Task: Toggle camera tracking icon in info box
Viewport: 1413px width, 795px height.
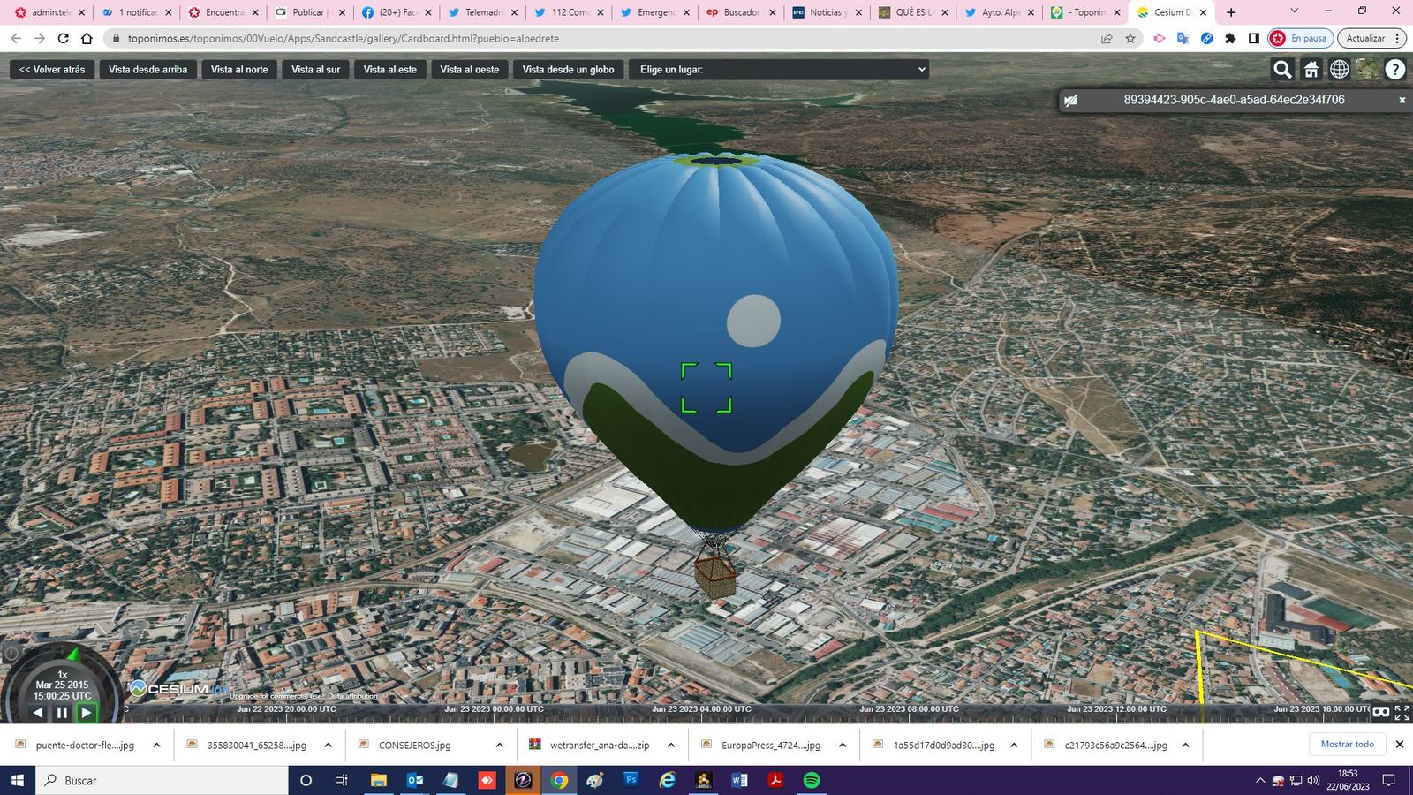Action: click(1071, 101)
